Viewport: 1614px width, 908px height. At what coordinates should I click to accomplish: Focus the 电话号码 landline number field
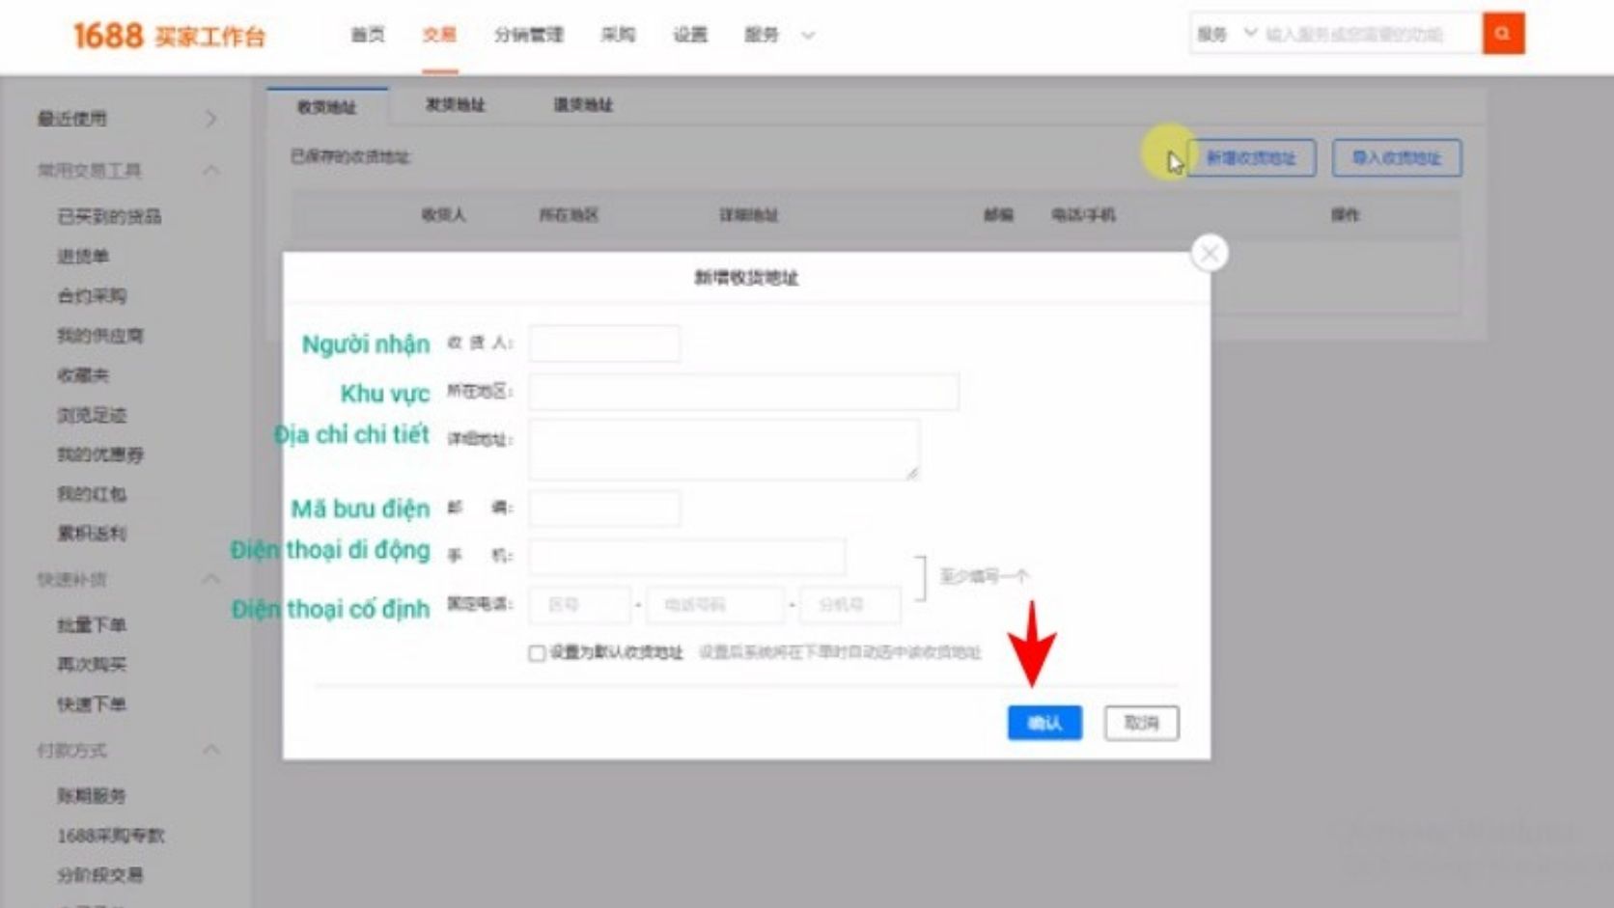click(x=715, y=605)
